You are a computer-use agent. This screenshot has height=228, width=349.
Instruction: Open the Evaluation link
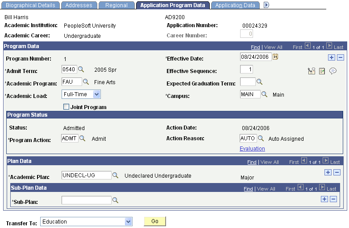252,149
